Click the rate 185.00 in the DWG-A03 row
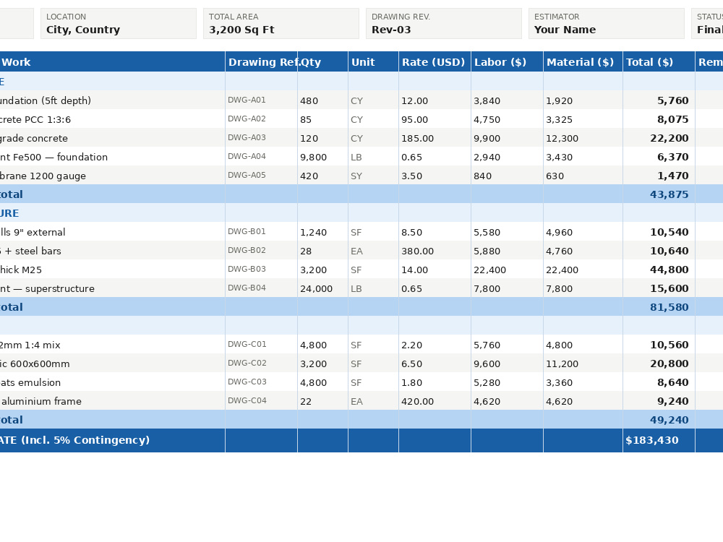Viewport: 723px width, 542px height. [x=417, y=138]
